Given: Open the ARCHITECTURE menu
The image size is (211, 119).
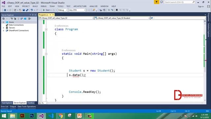Looking at the screenshot, I should click(x=80, y=6).
